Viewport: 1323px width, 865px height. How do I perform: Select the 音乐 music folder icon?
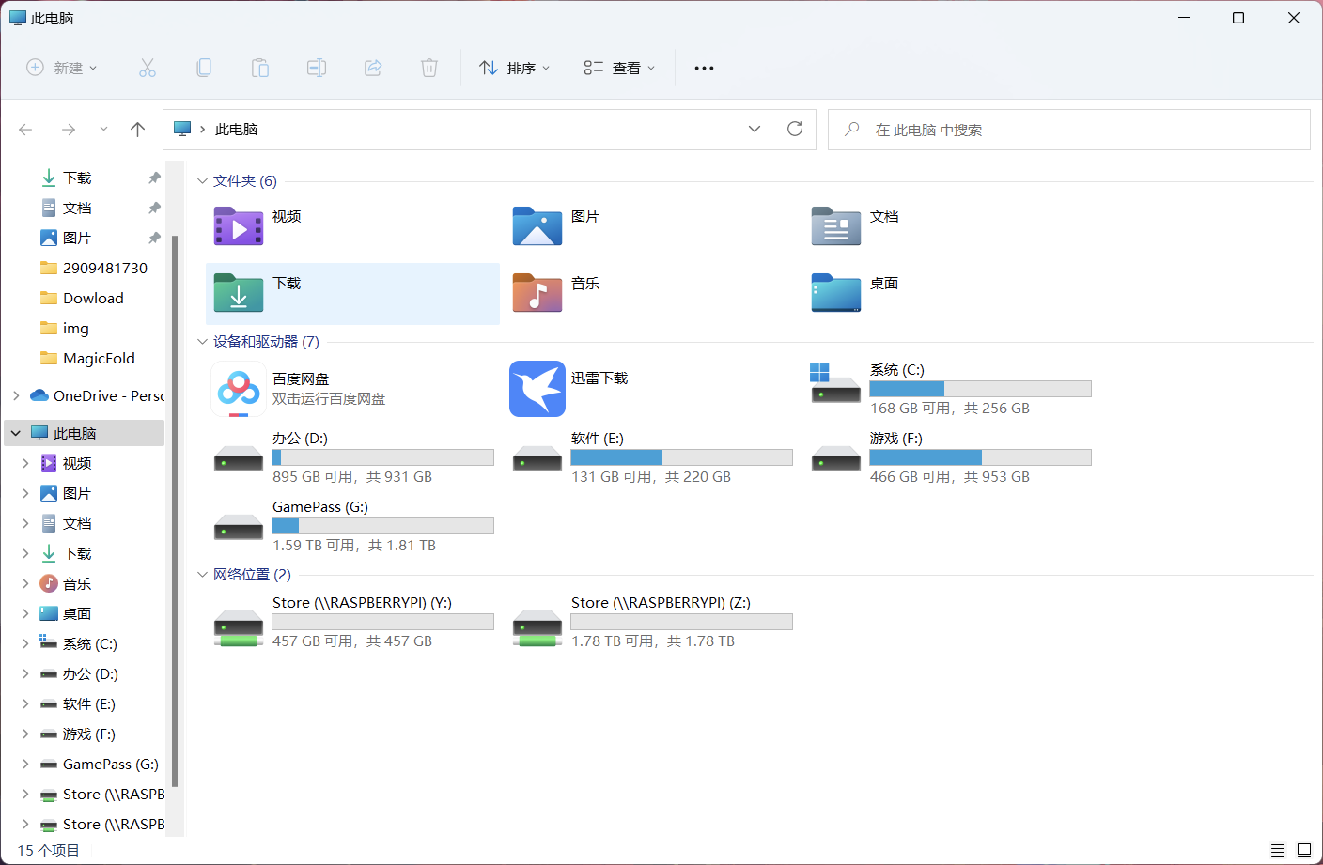(537, 293)
